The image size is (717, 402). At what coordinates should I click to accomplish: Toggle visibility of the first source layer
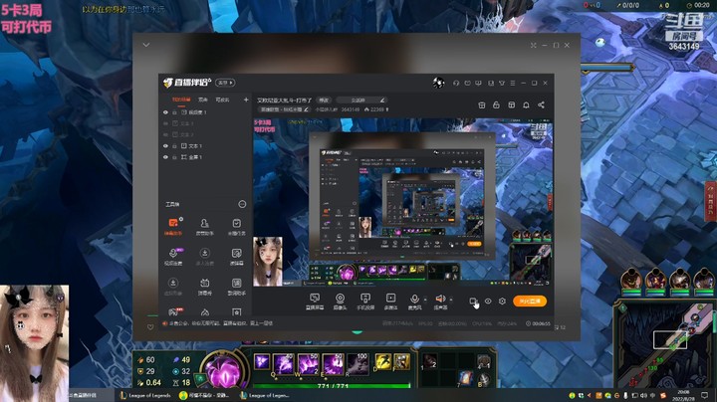(x=165, y=112)
